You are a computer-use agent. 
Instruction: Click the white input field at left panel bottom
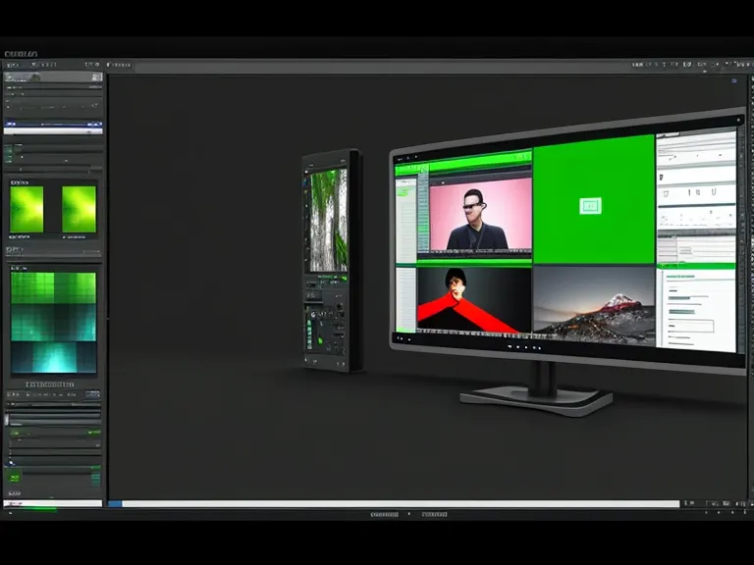click(53, 503)
